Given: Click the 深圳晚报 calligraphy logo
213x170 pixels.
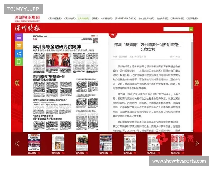Looking at the screenshot, I should [28, 28].
